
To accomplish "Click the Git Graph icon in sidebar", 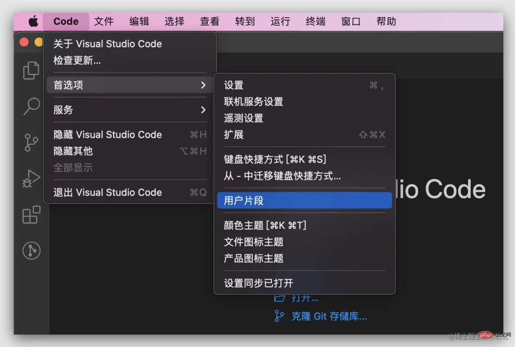I will 31,250.
